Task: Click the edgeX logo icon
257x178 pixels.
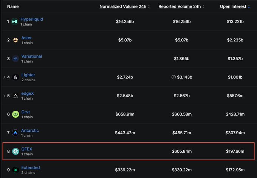Action: pyautogui.click(x=15, y=96)
